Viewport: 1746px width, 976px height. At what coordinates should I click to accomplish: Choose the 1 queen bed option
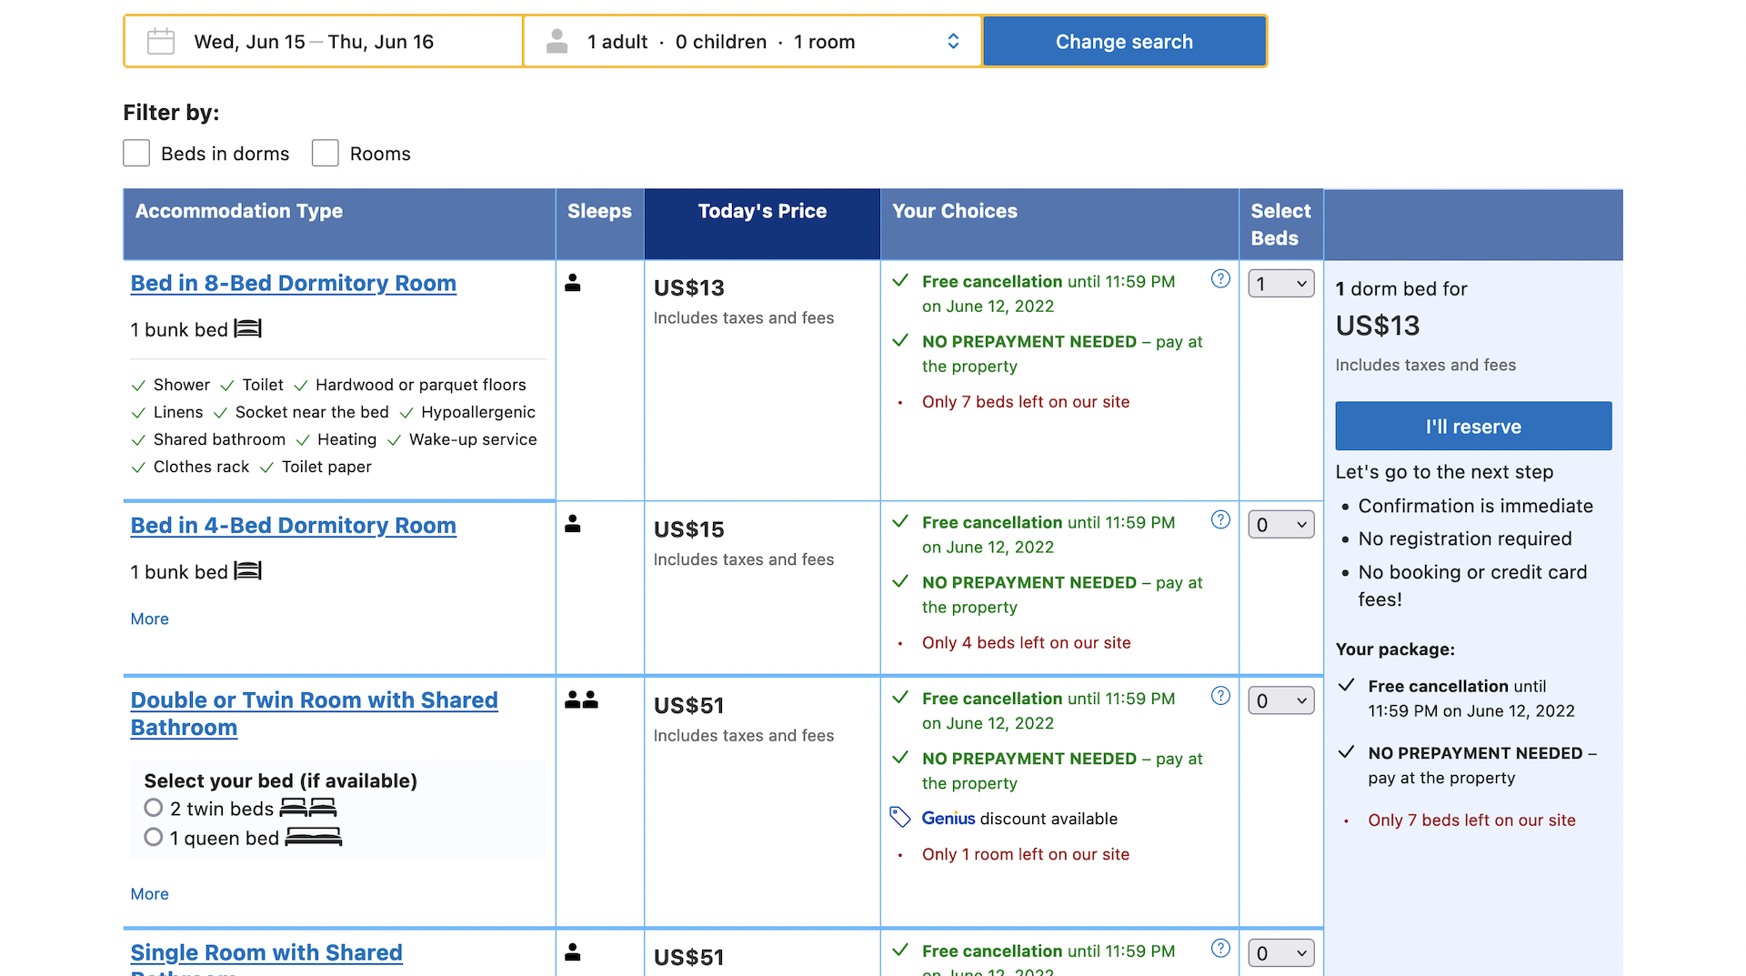pos(154,838)
